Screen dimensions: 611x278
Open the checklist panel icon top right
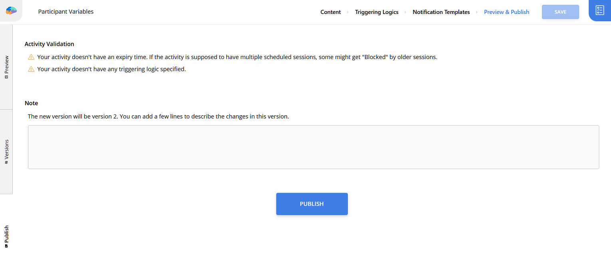pos(599,11)
